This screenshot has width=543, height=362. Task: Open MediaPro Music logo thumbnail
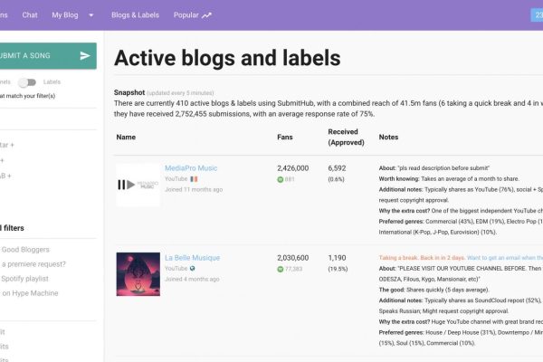[x=138, y=185]
